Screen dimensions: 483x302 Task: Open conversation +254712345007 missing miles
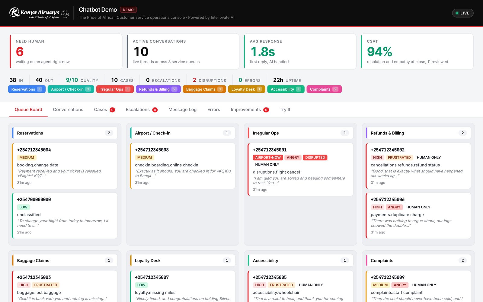pyautogui.click(x=182, y=286)
